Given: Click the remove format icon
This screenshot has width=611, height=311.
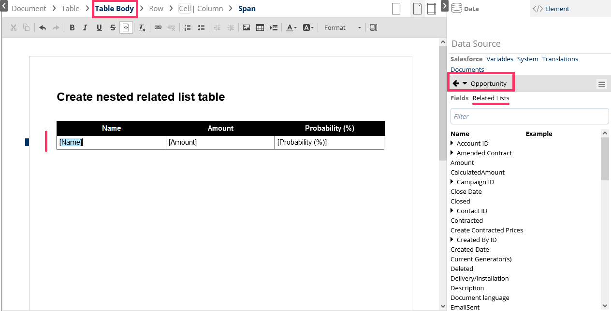Looking at the screenshot, I should [142, 28].
